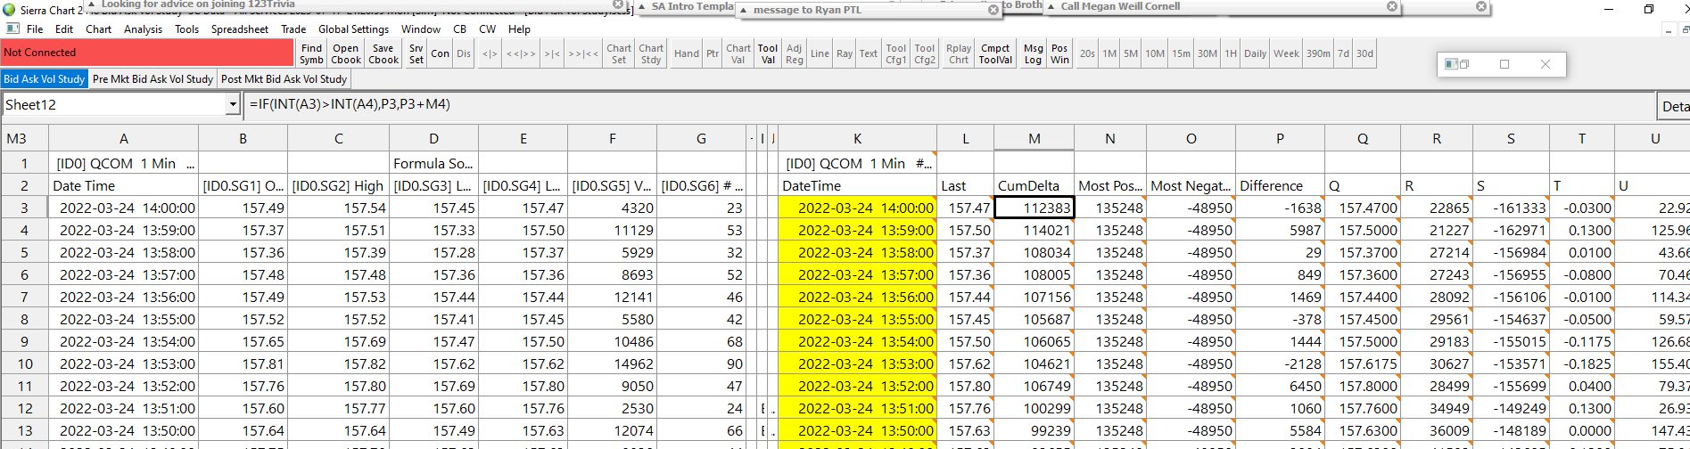Click the Pos Win toolbar button
Viewport: 1690px width, 449px height.
1059,53
